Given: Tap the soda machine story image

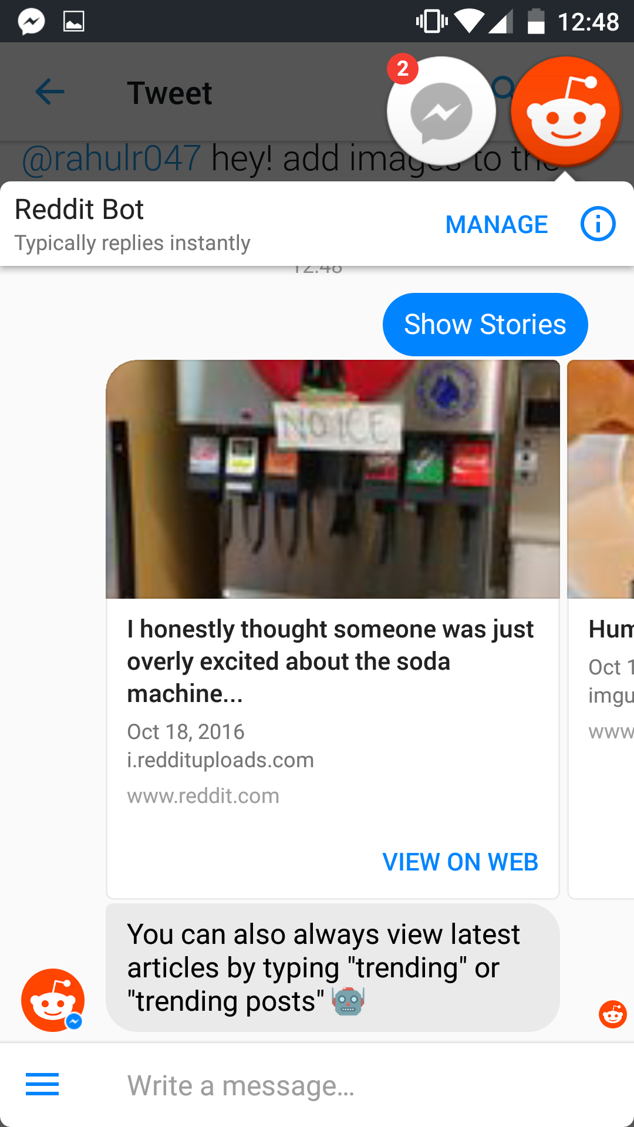Looking at the screenshot, I should 333,479.
